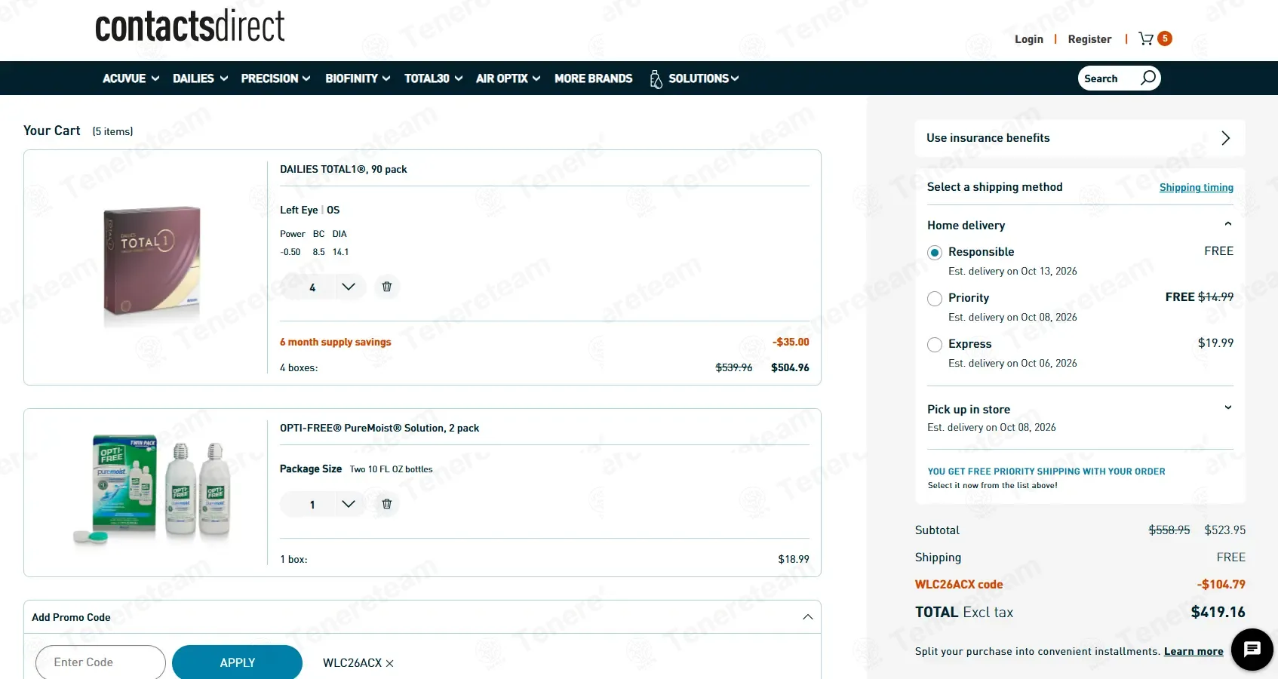The width and height of the screenshot is (1278, 679).
Task: Collapse the Home delivery section
Action: [x=1228, y=224]
